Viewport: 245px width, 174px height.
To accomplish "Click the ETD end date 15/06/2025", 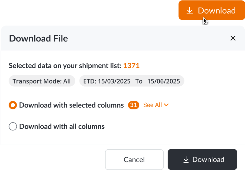I will (164, 81).
